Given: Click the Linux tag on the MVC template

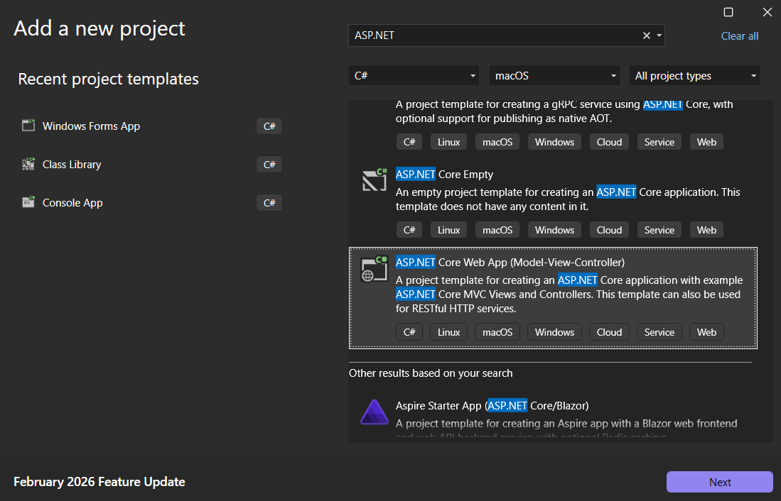Looking at the screenshot, I should [x=448, y=331].
